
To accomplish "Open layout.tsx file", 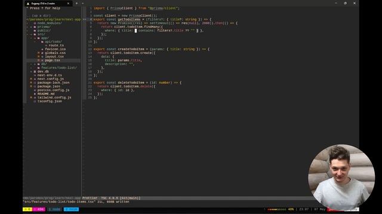I will [x=54, y=56].
